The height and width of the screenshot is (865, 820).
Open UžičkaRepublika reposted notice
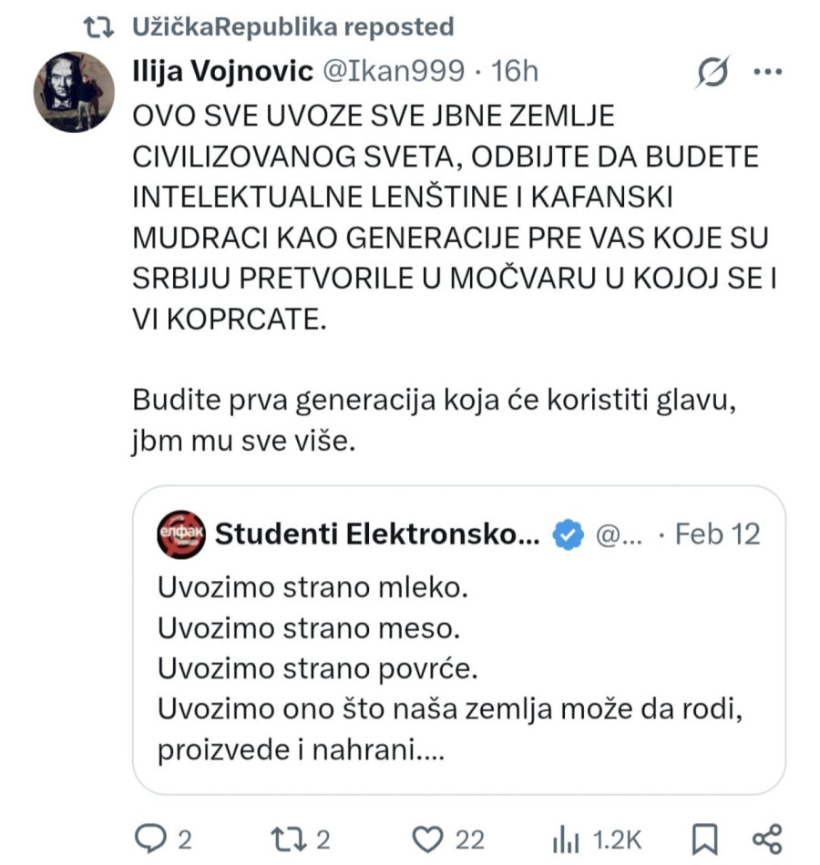click(x=292, y=26)
